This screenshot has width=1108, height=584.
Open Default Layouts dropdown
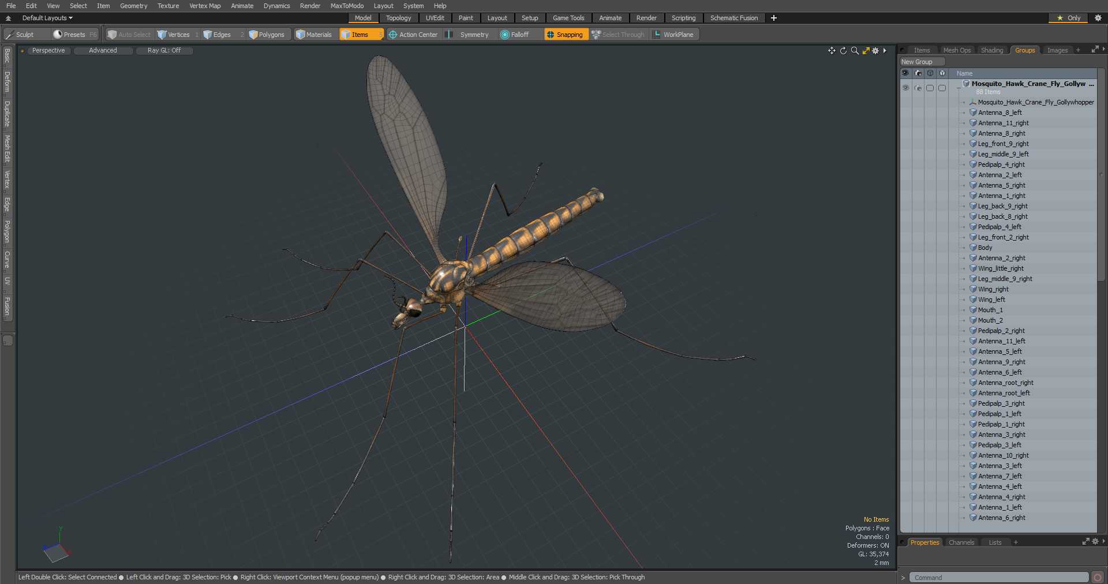pyautogui.click(x=47, y=18)
